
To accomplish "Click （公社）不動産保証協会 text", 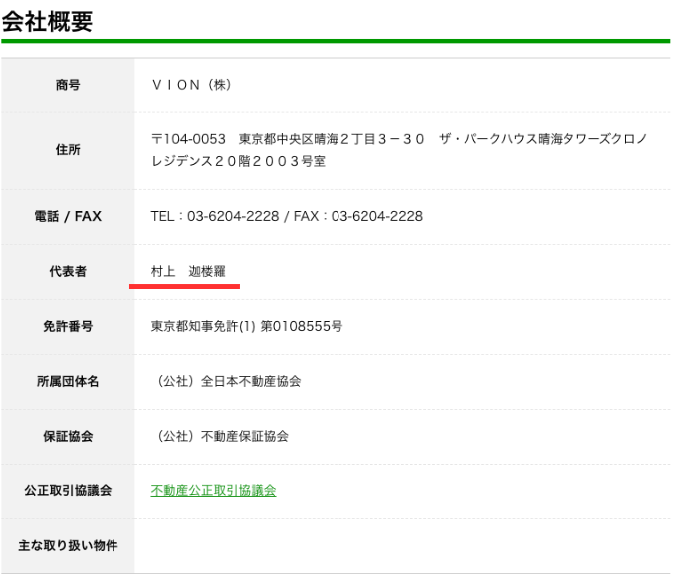I will (x=220, y=436).
